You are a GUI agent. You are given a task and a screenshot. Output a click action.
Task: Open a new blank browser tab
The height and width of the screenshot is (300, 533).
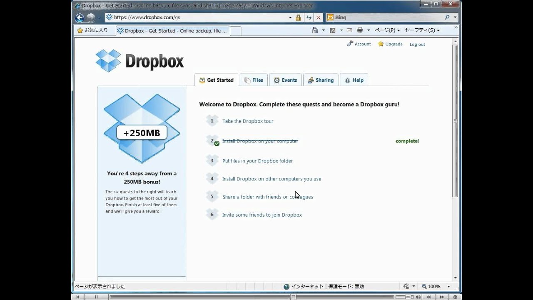click(x=235, y=31)
